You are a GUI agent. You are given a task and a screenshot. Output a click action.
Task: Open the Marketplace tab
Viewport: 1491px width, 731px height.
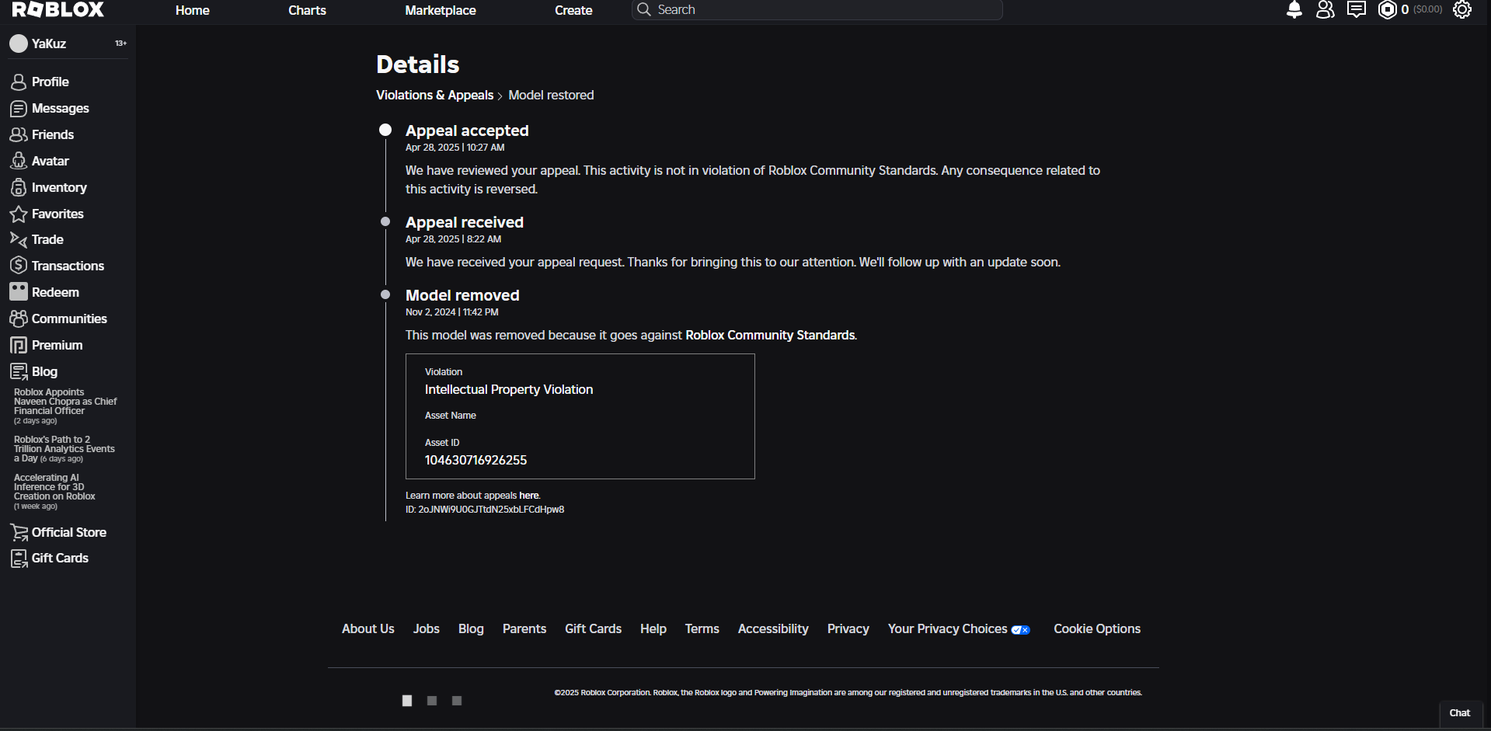[441, 10]
